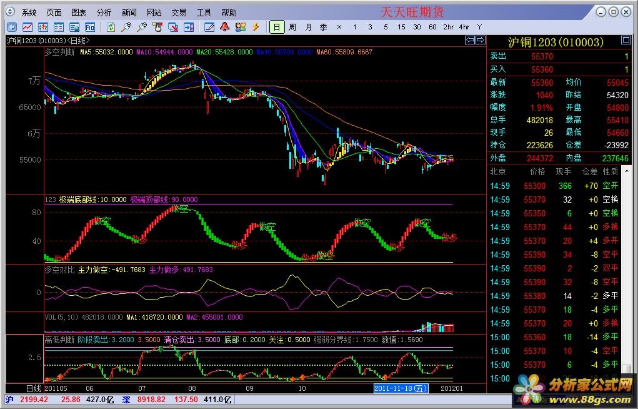
Task: Select the 15 minute period
Action: coord(401,27)
